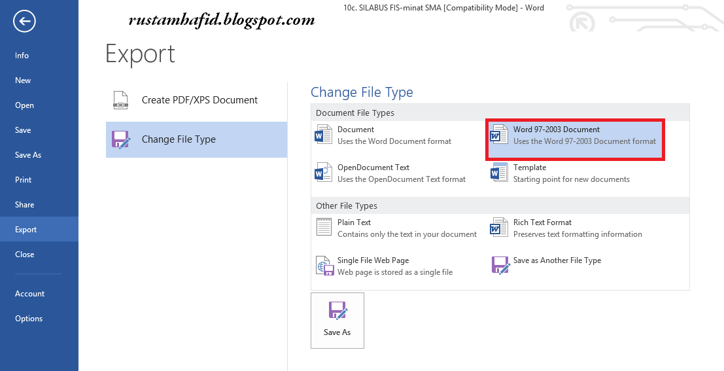Select the Change File Type option

click(196, 139)
